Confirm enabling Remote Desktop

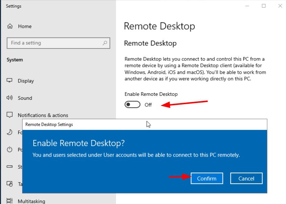coord(207,178)
